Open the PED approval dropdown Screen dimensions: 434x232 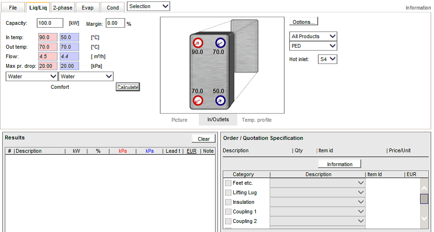(x=313, y=46)
